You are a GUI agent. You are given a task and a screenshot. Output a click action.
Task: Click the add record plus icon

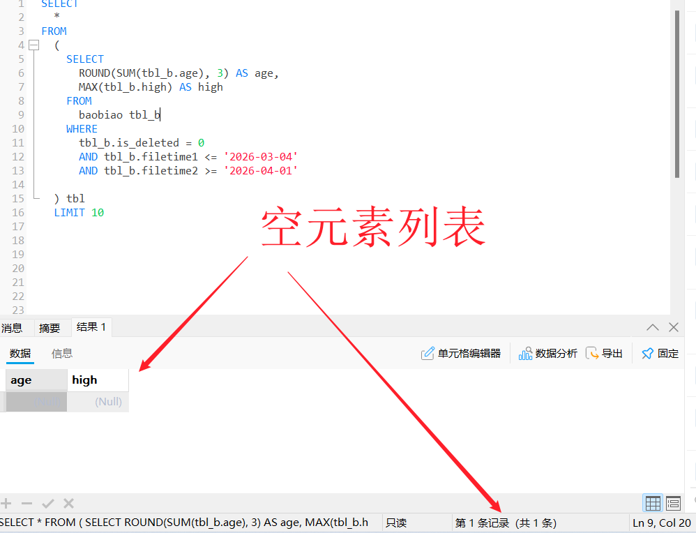point(6,503)
